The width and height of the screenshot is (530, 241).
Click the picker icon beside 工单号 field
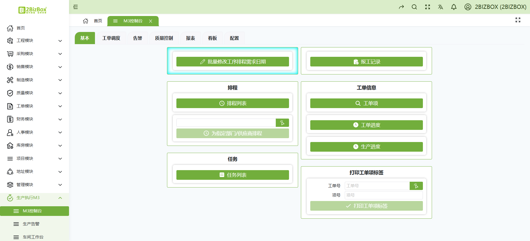click(x=416, y=186)
